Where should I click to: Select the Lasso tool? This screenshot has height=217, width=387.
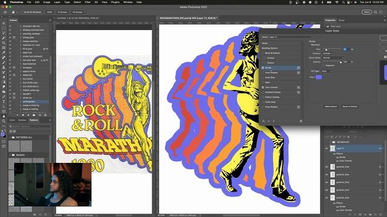tap(4, 33)
